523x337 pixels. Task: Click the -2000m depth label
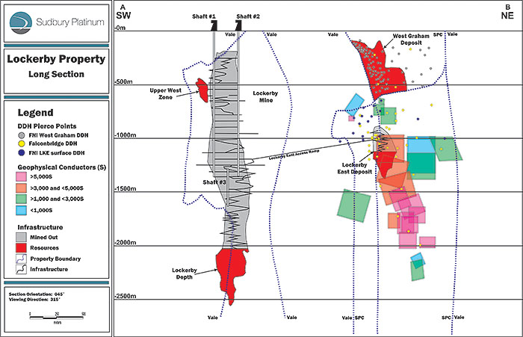point(126,243)
